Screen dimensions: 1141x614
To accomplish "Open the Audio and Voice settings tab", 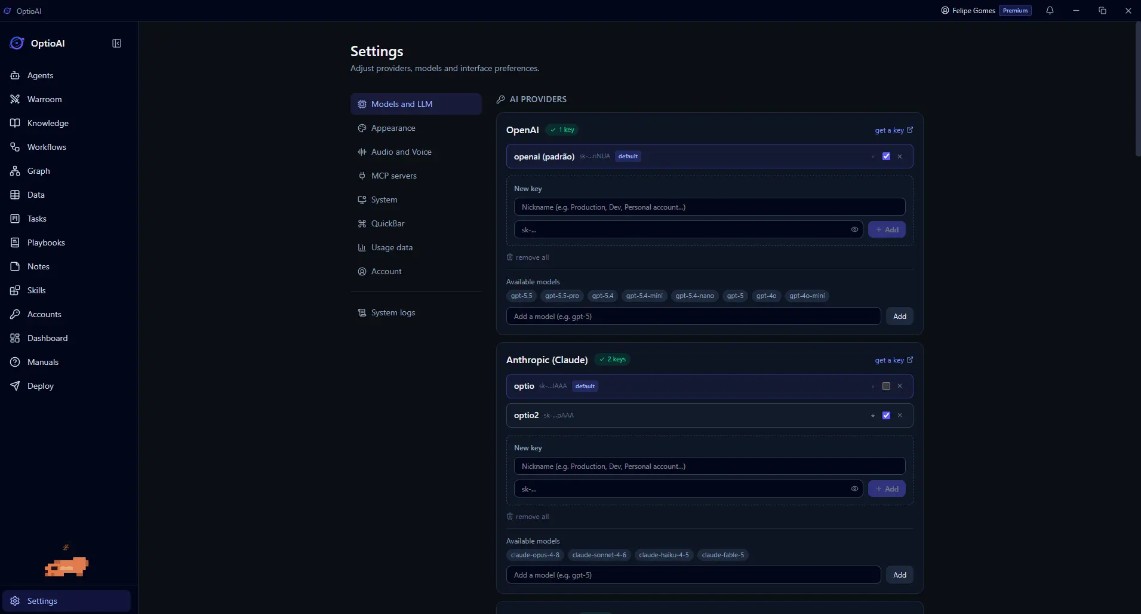I will click(x=416, y=152).
